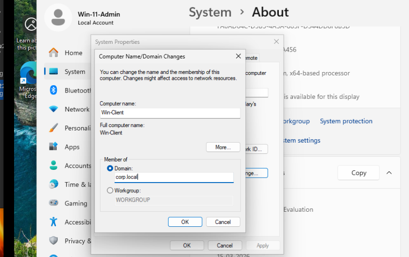The height and width of the screenshot is (257, 409).
Task: Open Personalisation via paintbrush icon
Action: click(53, 128)
